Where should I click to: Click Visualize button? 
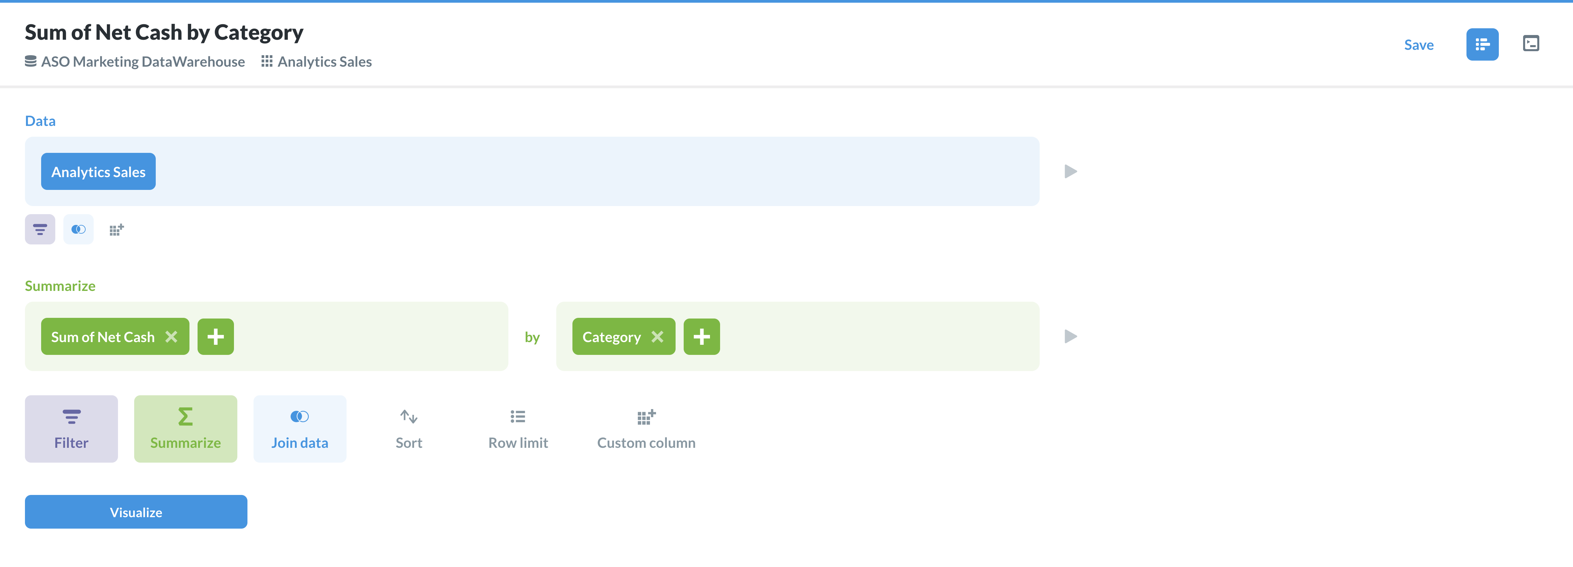[136, 512]
